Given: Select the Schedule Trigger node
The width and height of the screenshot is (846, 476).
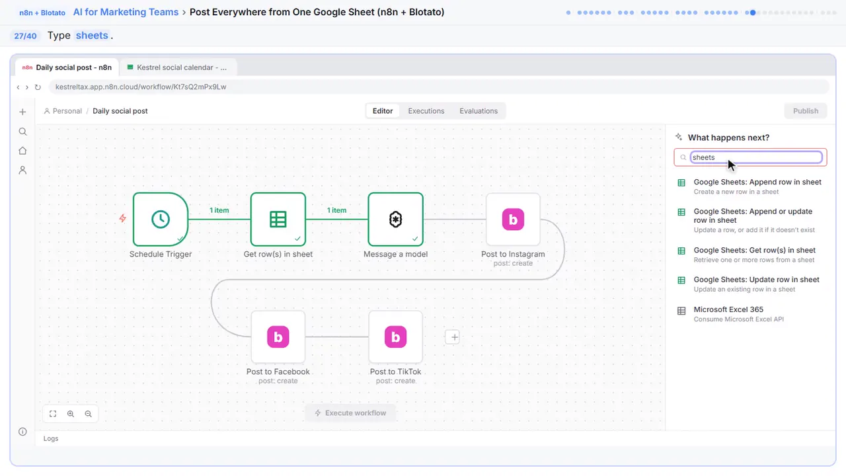Looking at the screenshot, I should (161, 219).
